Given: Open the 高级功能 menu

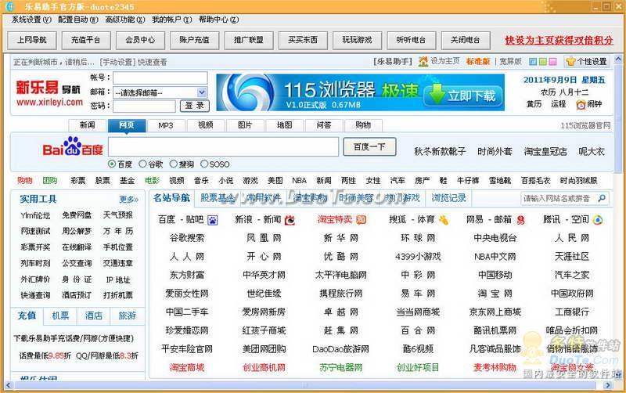Looking at the screenshot, I should coord(125,20).
